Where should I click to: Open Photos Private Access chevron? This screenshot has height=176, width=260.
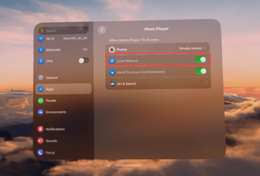pyautogui.click(x=205, y=48)
